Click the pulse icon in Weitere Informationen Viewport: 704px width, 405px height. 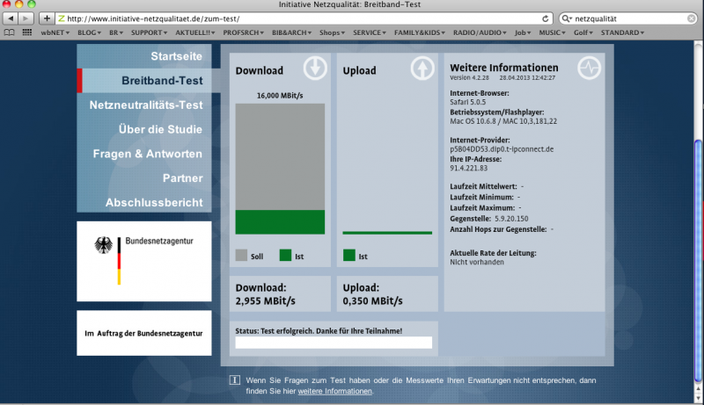pyautogui.click(x=589, y=68)
